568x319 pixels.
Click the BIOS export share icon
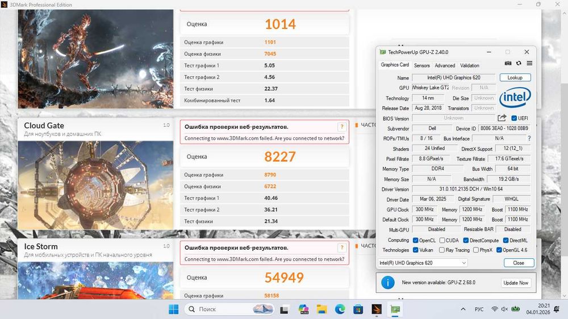pyautogui.click(x=502, y=117)
